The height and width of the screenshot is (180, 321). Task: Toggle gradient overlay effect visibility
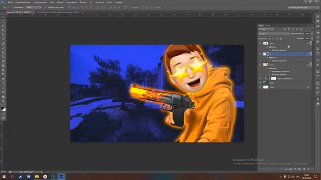click(x=270, y=71)
